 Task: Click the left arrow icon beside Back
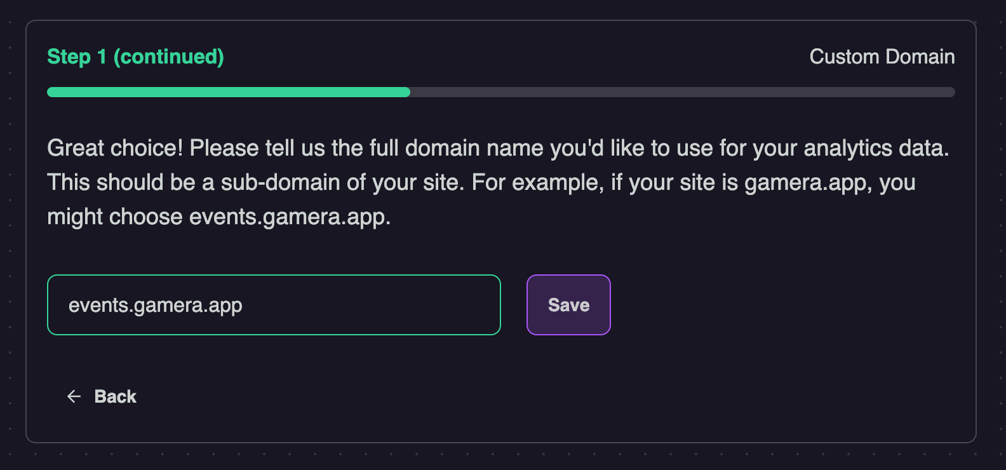[74, 396]
